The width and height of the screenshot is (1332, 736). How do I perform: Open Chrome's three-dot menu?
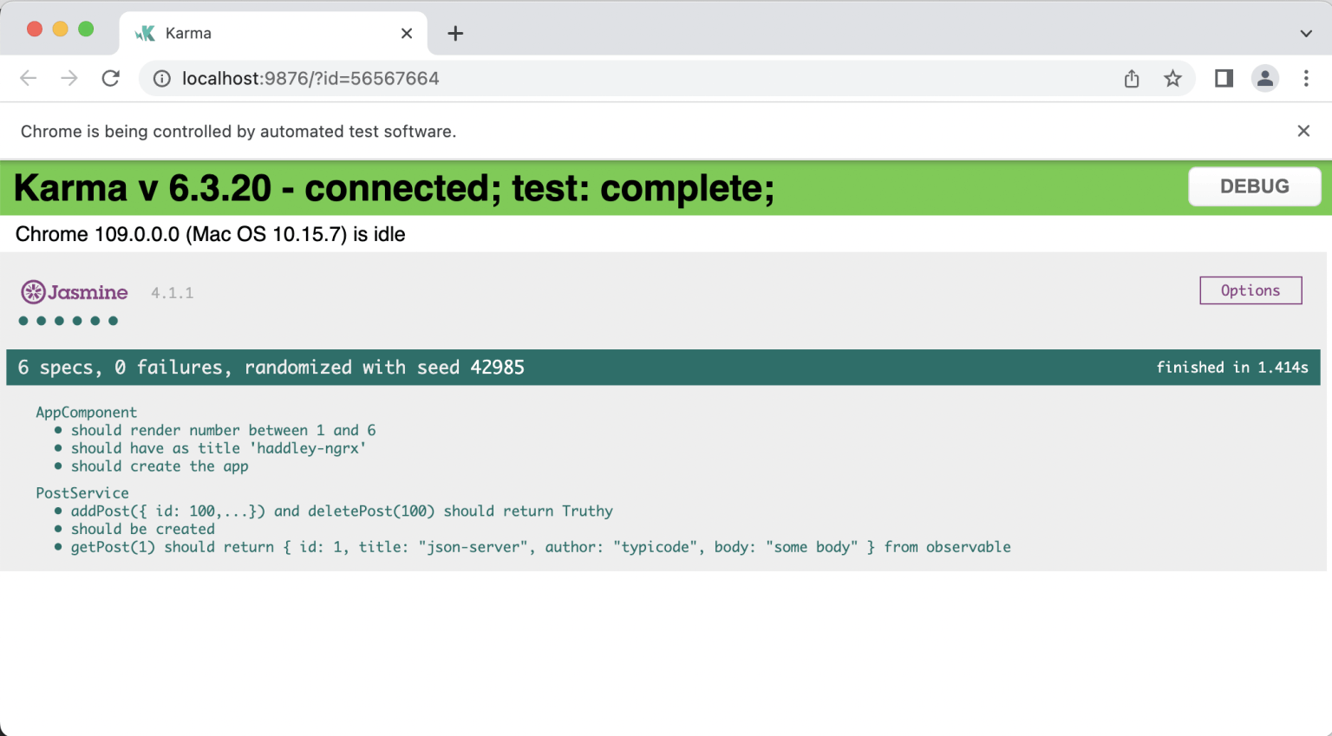(1306, 79)
